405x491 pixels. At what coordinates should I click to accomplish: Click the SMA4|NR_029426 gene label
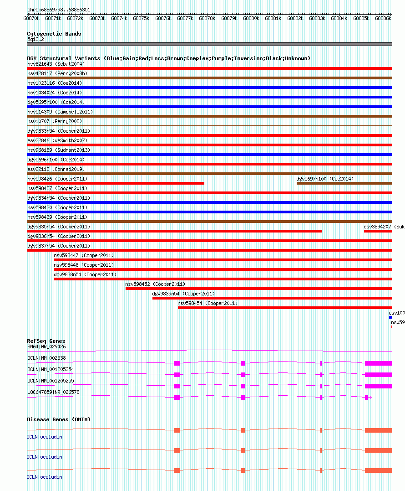pos(46,346)
